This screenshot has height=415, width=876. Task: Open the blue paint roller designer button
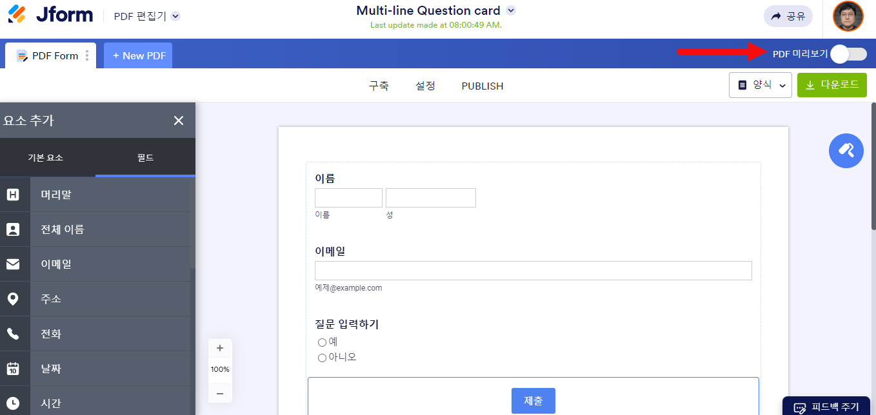point(846,151)
